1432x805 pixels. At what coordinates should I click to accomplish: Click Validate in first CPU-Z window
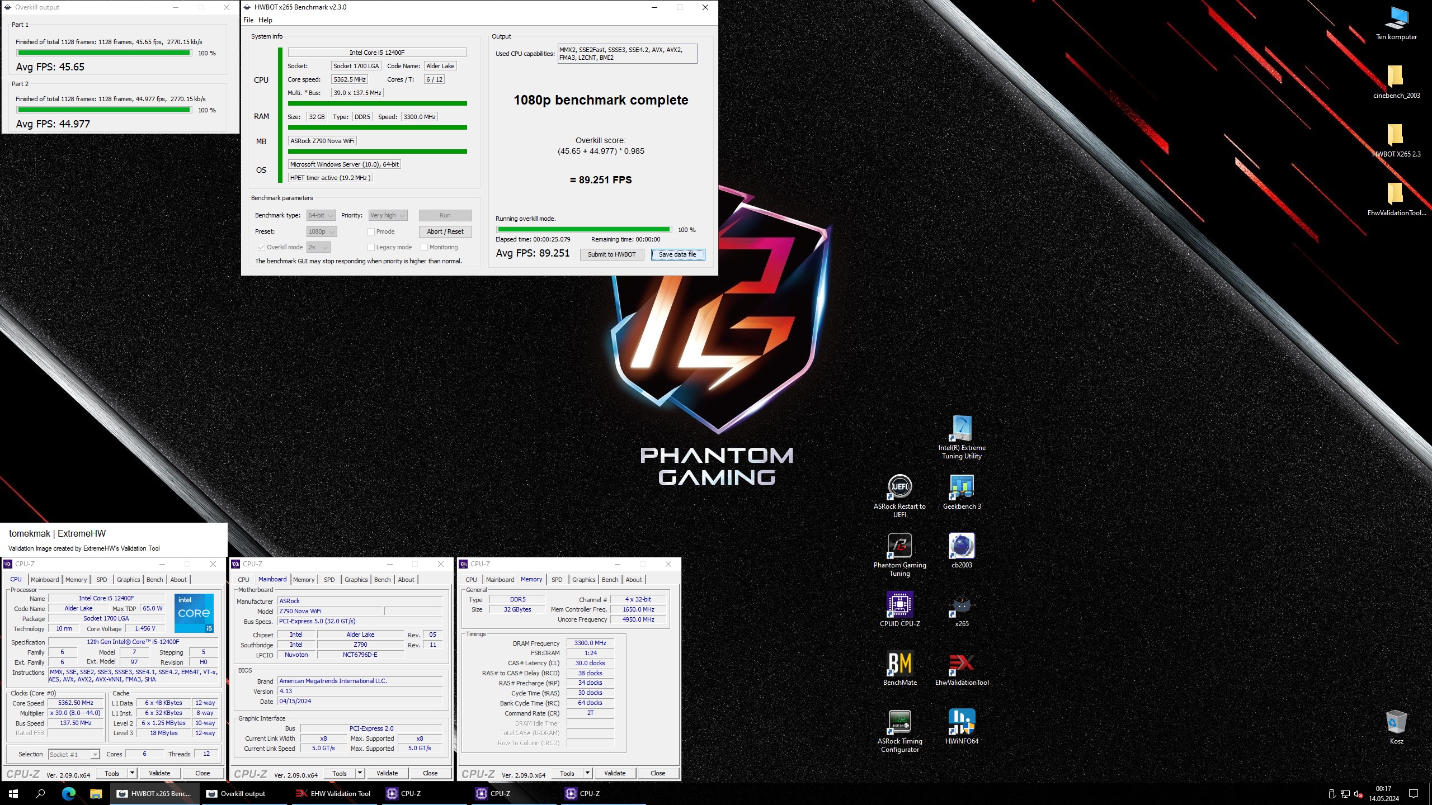159,773
